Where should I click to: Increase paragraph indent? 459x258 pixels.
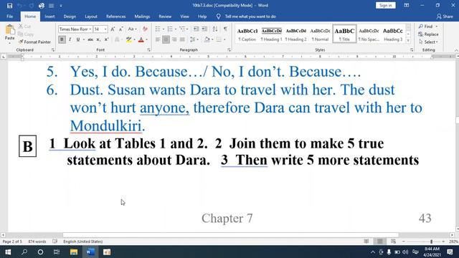tap(204, 29)
